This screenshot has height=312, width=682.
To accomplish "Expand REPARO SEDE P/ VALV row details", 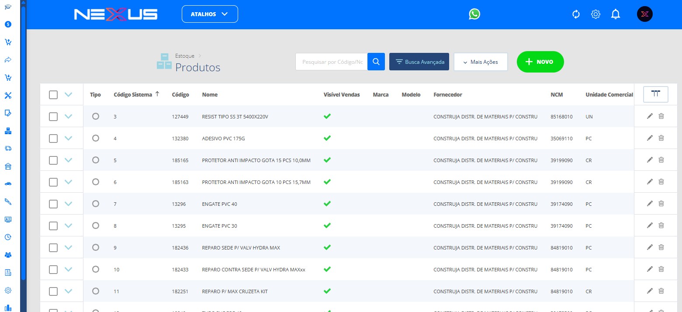I will pyautogui.click(x=68, y=247).
